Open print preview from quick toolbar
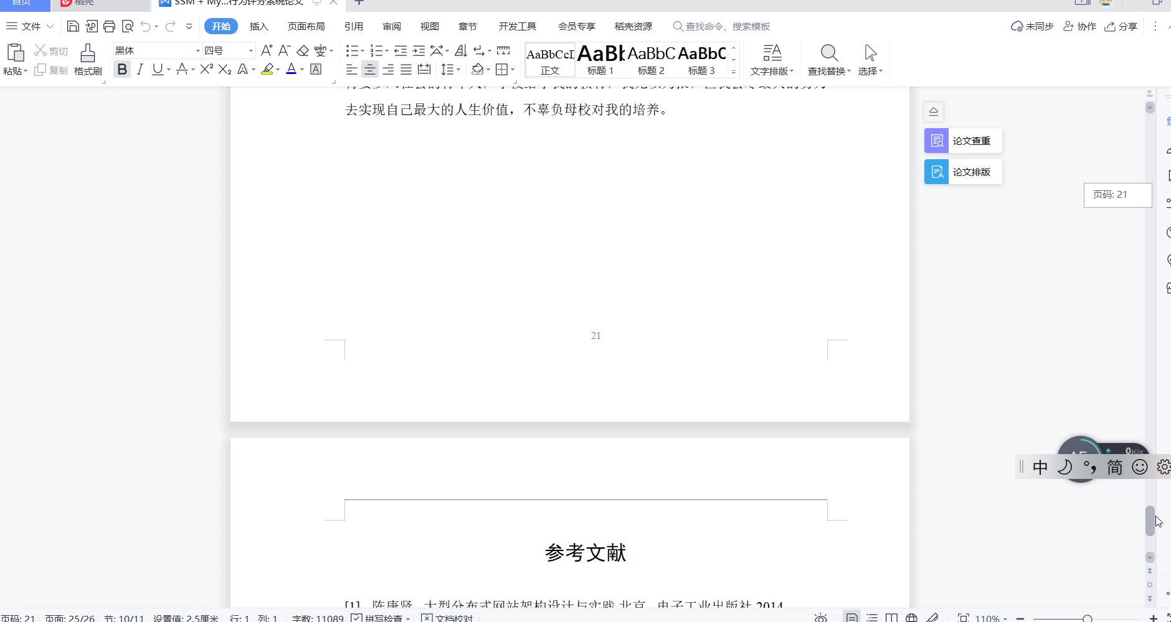This screenshot has height=622, width=1171. 128,26
